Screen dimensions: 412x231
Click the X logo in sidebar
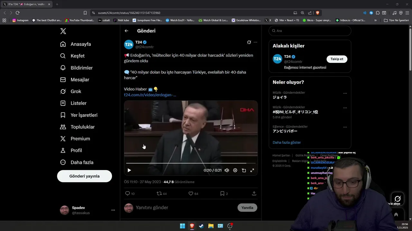[x=63, y=31]
